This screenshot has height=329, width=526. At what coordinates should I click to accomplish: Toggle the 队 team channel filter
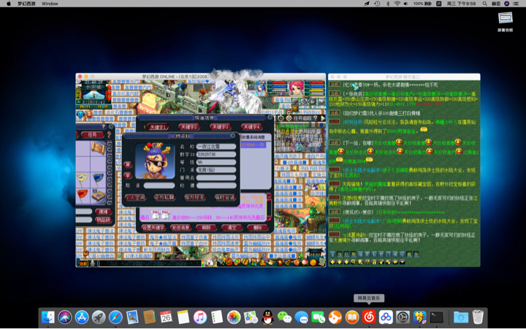pyautogui.click(x=346, y=255)
